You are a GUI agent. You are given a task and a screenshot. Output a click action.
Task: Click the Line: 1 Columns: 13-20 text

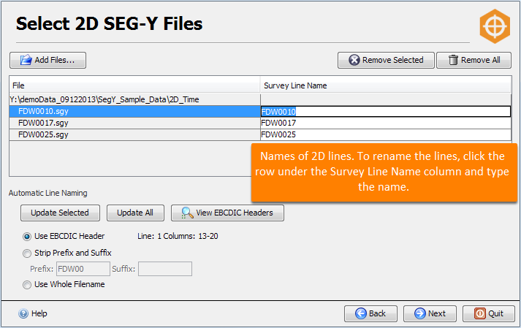pos(178,236)
